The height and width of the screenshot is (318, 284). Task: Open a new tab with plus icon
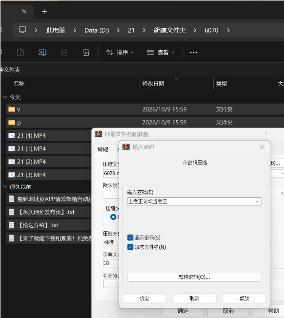coord(44,12)
